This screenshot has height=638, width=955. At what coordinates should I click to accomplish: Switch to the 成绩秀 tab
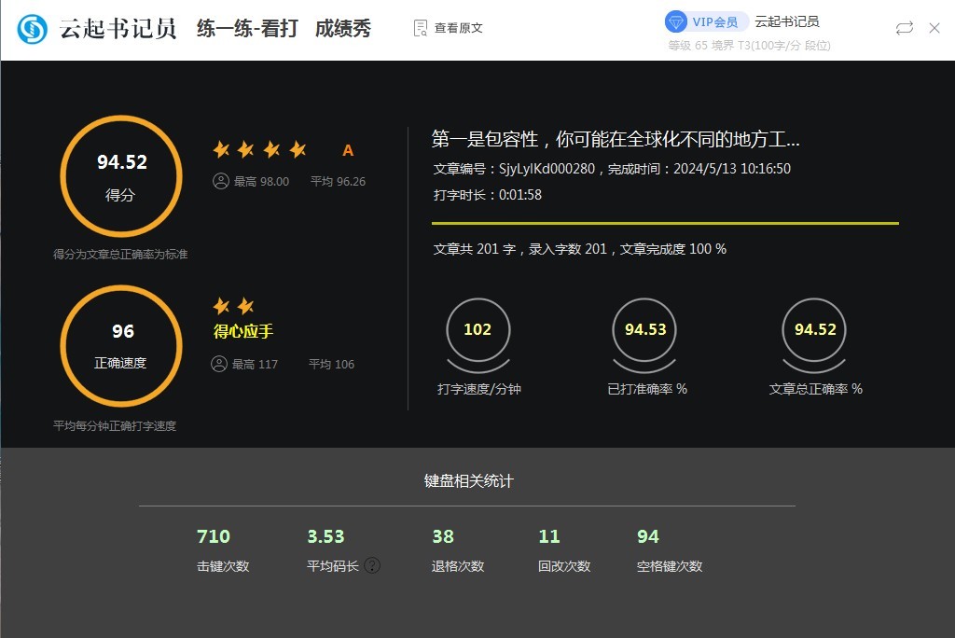(x=343, y=29)
